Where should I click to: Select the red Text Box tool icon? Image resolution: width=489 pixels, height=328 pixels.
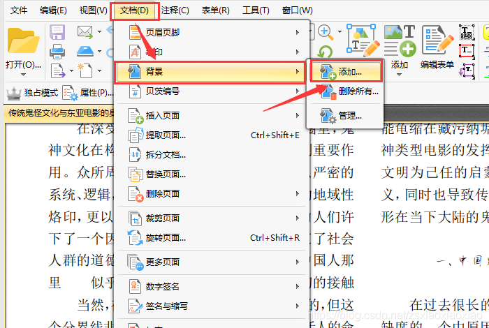(467, 52)
